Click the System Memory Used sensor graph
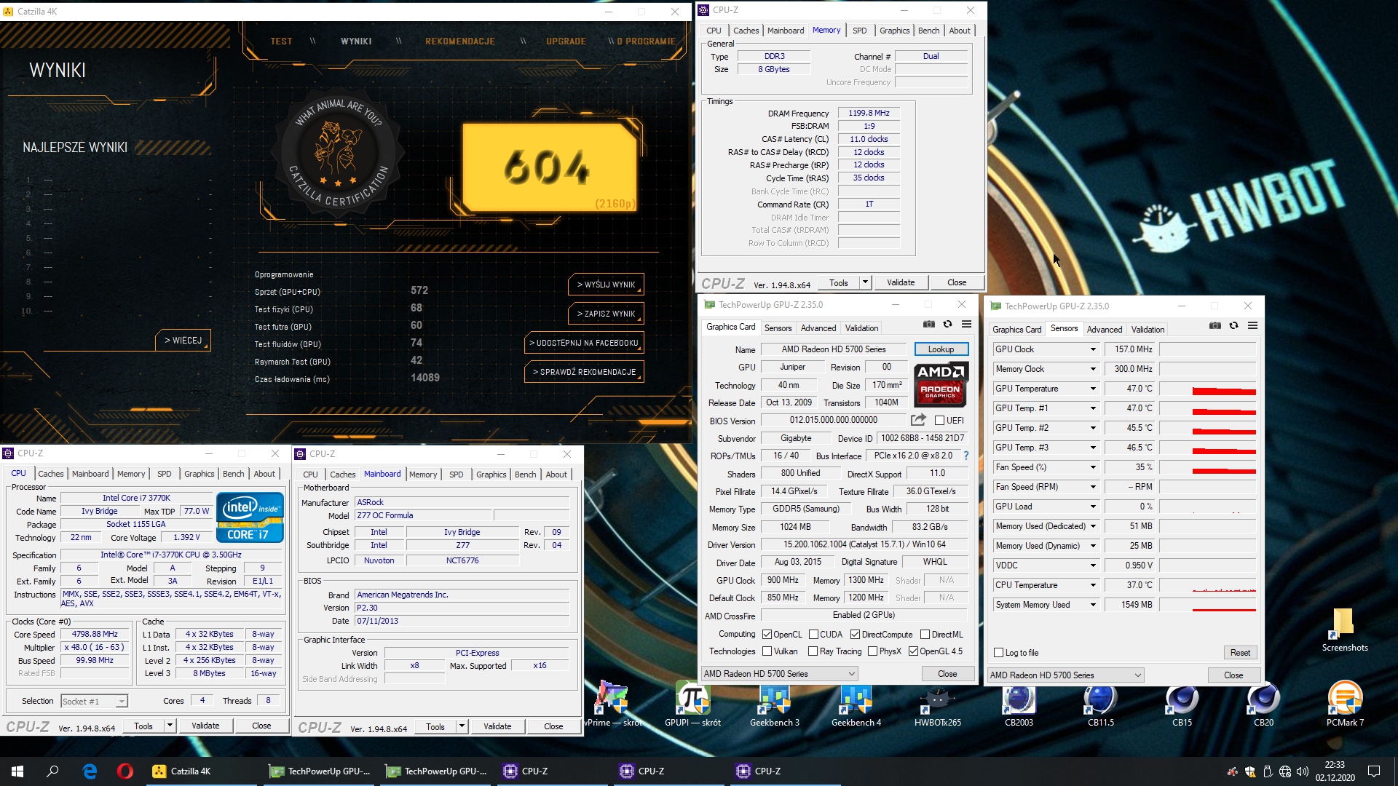The image size is (1398, 786). [1208, 605]
